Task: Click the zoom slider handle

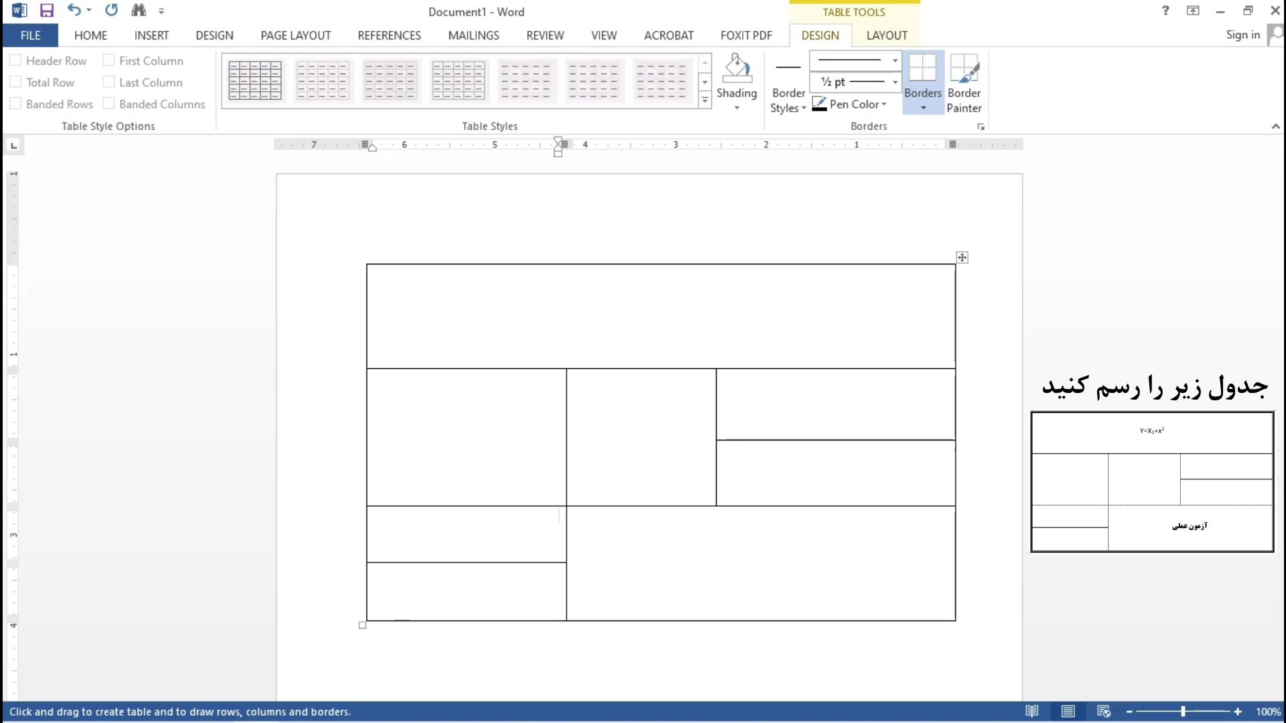Action: pyautogui.click(x=1183, y=712)
